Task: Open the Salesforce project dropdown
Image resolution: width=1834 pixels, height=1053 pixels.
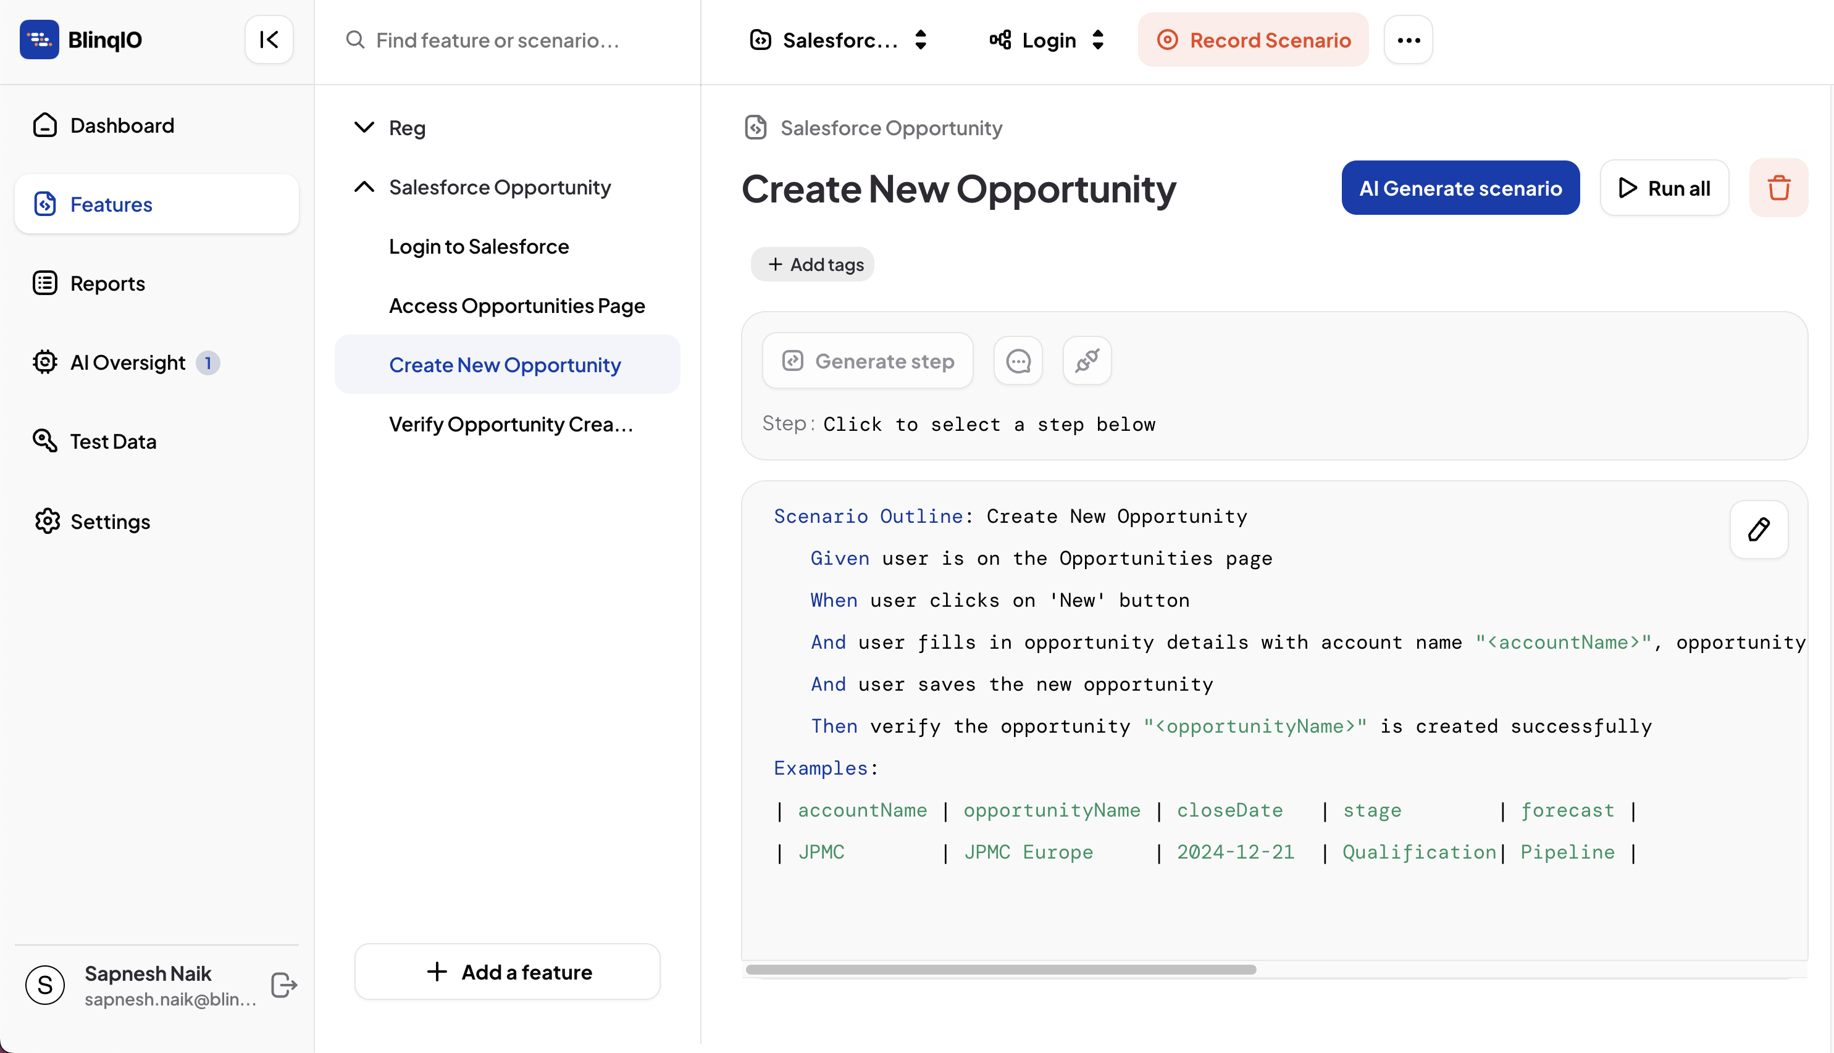Action: (839, 40)
